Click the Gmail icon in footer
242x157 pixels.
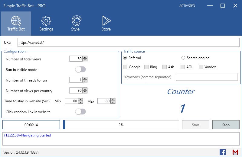tap(235, 152)
